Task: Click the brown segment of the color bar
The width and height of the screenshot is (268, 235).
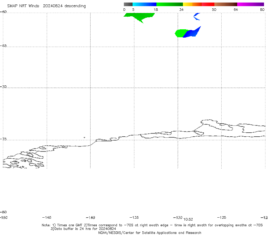Action: click(x=226, y=4)
